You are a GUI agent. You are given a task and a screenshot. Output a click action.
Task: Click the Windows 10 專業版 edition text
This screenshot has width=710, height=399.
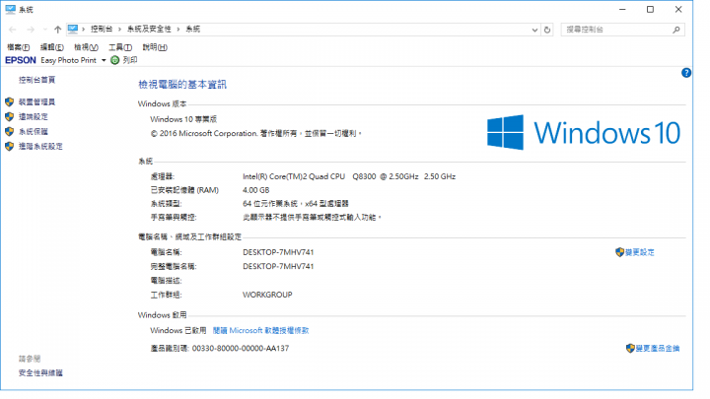(x=183, y=119)
